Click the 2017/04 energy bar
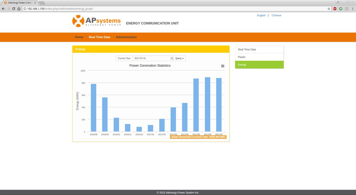The width and height of the screenshot is (356, 195). (185, 117)
